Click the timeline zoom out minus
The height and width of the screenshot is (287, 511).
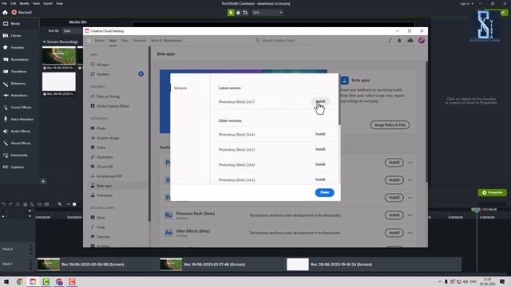[69, 204]
